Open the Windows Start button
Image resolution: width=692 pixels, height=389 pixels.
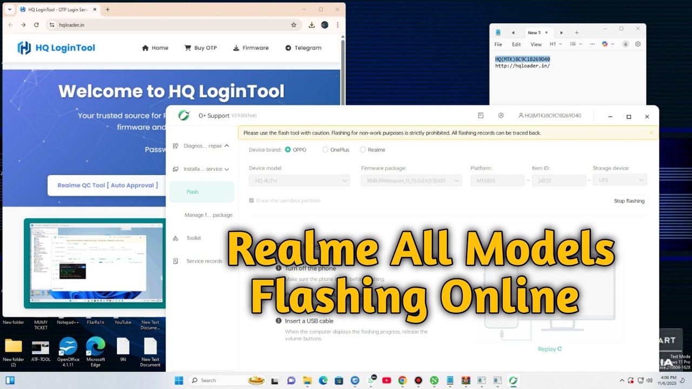tap(179, 380)
